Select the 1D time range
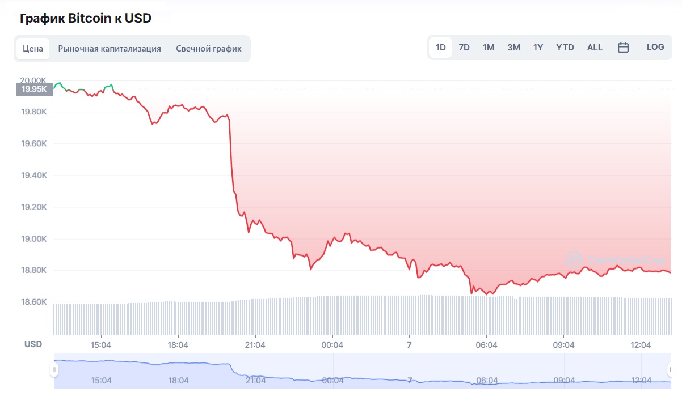 click(x=440, y=48)
